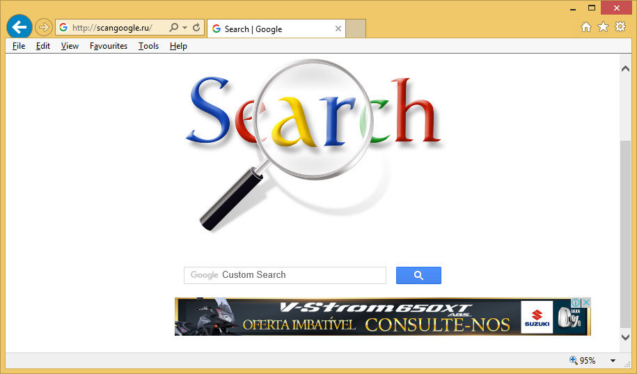Switch to the Search | Google tab
The image size is (637, 374).
pos(276,29)
